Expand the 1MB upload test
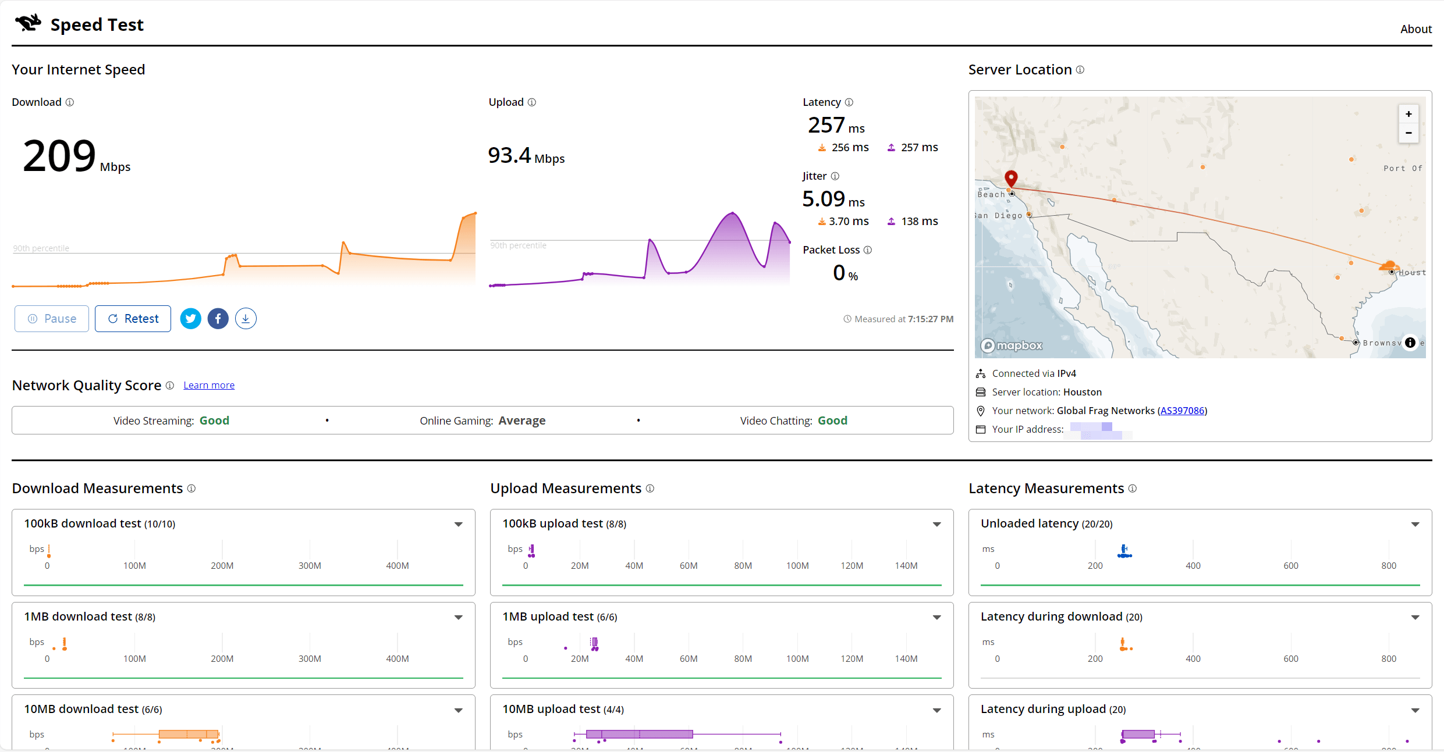Image resolution: width=1444 pixels, height=752 pixels. click(x=937, y=618)
